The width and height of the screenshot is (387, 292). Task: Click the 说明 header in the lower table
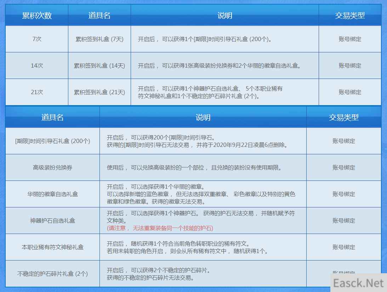pyautogui.click(x=203, y=118)
